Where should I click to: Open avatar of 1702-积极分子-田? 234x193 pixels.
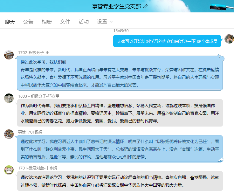coord(9,55)
